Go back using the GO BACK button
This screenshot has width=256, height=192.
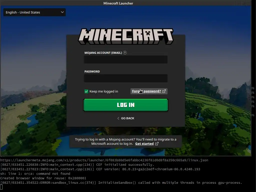(x=126, y=118)
